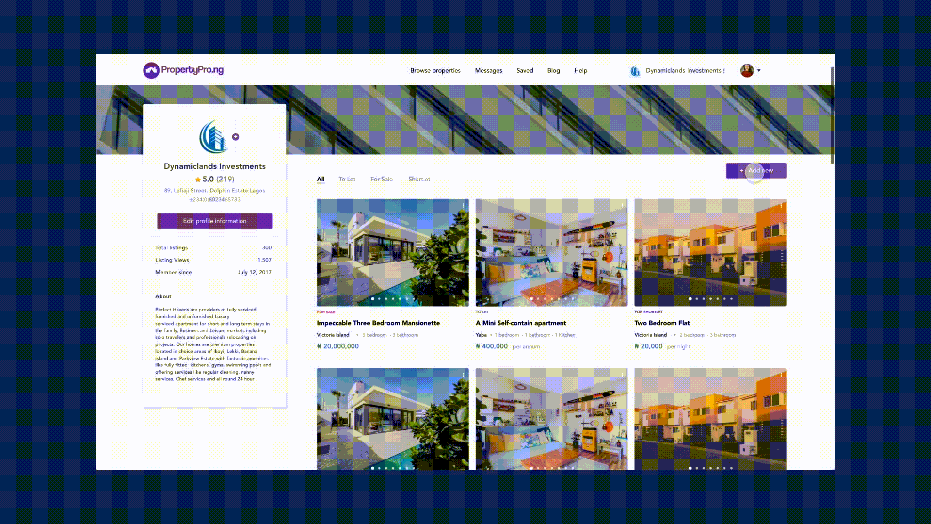Screen dimensions: 931x524
Task: Open the three-dot menu on the Mini Self-contain card
Action: 622,206
